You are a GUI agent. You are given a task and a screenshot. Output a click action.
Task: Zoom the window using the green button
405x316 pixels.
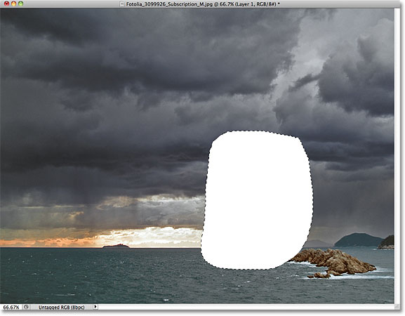tap(20, 4)
